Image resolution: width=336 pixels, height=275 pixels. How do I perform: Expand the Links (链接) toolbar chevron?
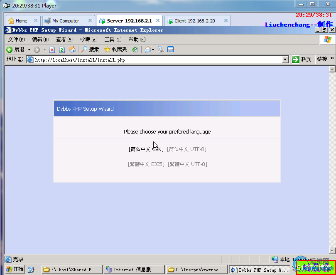pos(332,58)
